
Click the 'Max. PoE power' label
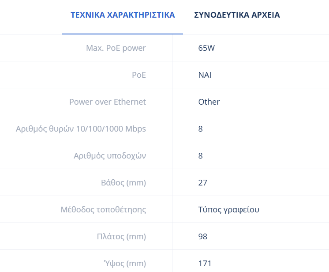point(116,48)
